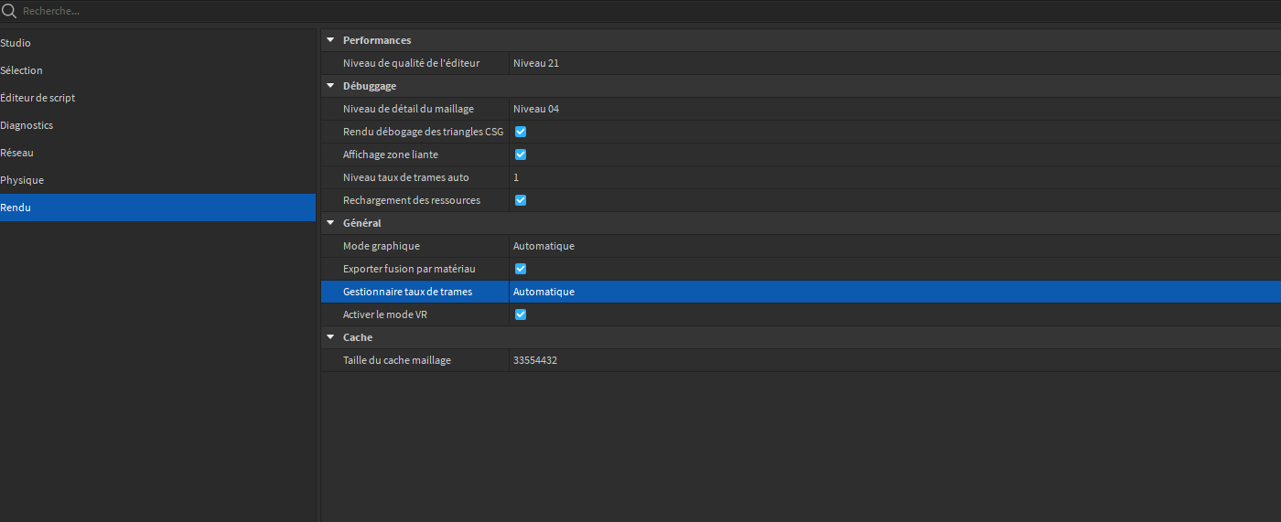The width and height of the screenshot is (1281, 522).
Task: Collapse the Performances section
Action: point(330,40)
